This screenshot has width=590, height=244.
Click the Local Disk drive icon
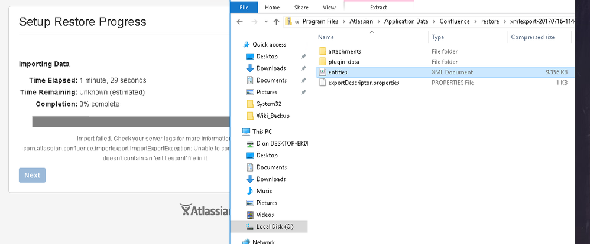(250, 226)
